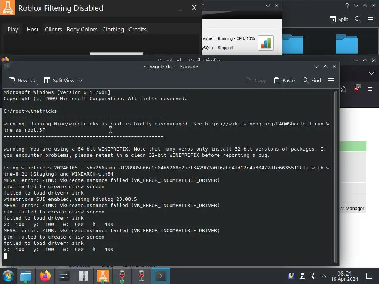The image size is (379, 284).
Task: Expand the New Tab dropdown arrow
Action: [x=37, y=84]
